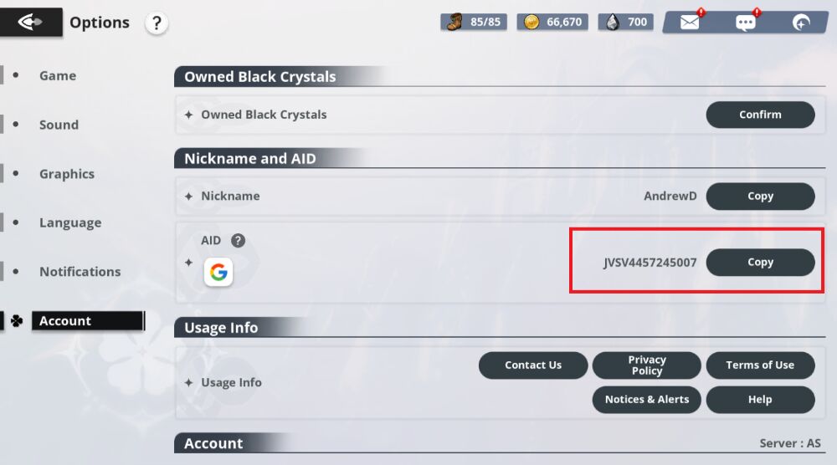Open the mail inbox icon
The image size is (837, 465).
pyautogui.click(x=690, y=23)
